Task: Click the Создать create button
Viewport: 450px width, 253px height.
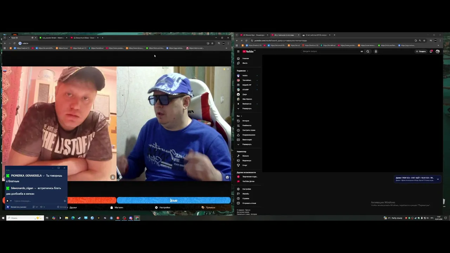Action: point(421,51)
